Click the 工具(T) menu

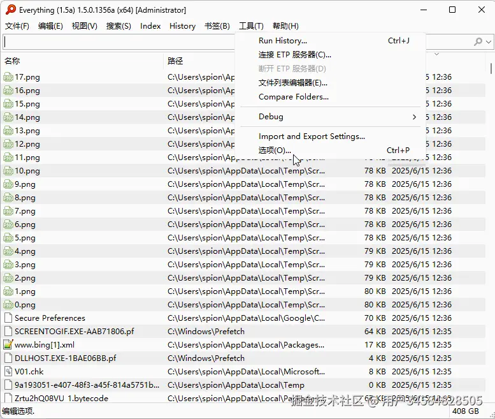pyautogui.click(x=251, y=26)
